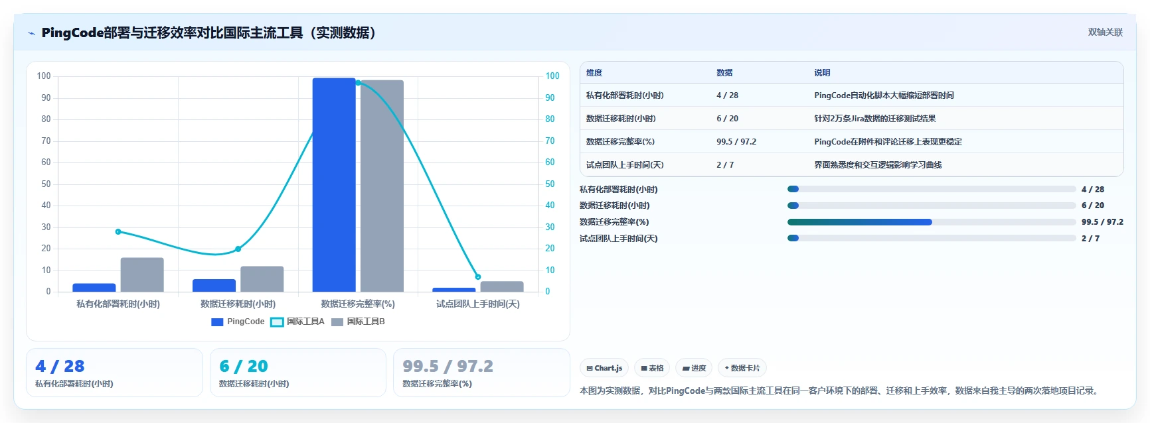Click the x-axis label 数据迁移完整率(%)
This screenshot has height=423, width=1150.
pyautogui.click(x=358, y=304)
